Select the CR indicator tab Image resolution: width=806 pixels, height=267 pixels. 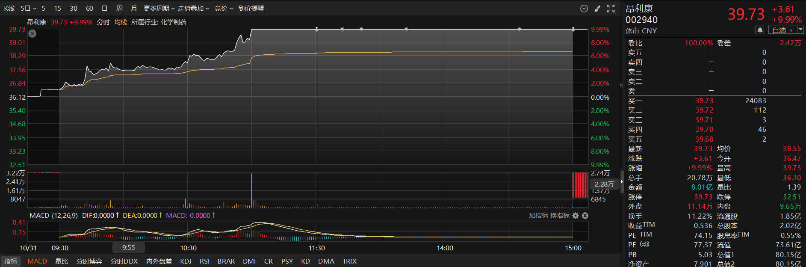point(269,261)
